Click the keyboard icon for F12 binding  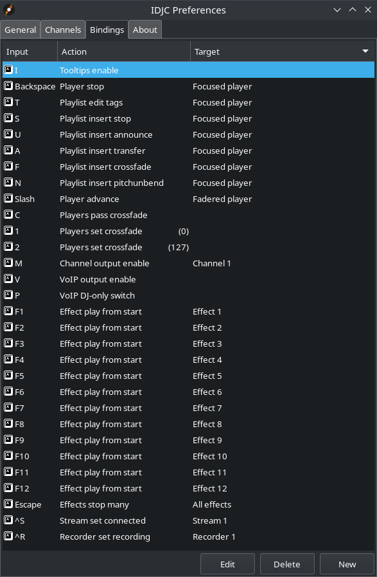point(8,488)
